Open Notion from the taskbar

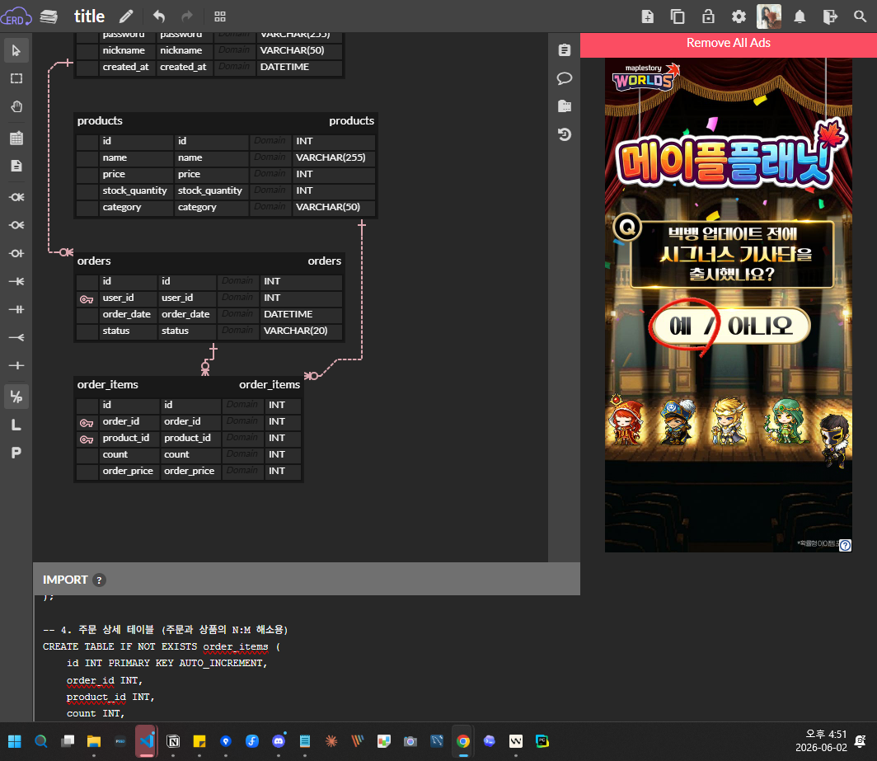coord(173,741)
